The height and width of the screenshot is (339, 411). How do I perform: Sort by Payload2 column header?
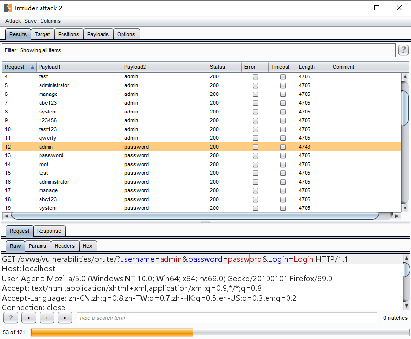(164, 67)
